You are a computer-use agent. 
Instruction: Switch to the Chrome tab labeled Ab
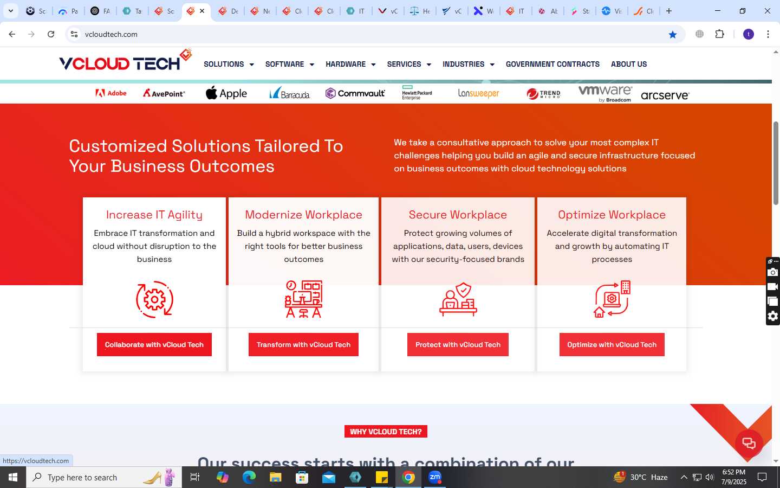(x=548, y=11)
